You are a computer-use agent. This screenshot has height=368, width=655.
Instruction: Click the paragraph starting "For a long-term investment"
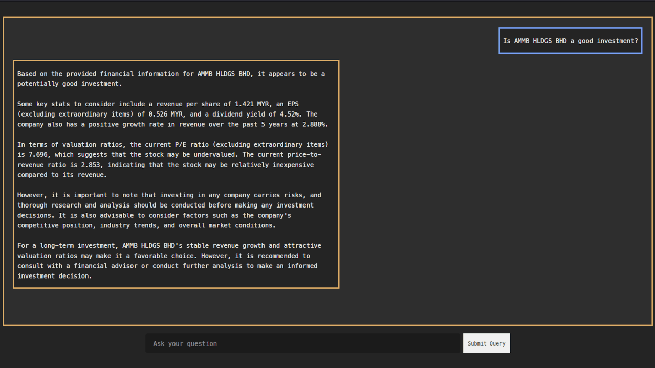point(169,261)
